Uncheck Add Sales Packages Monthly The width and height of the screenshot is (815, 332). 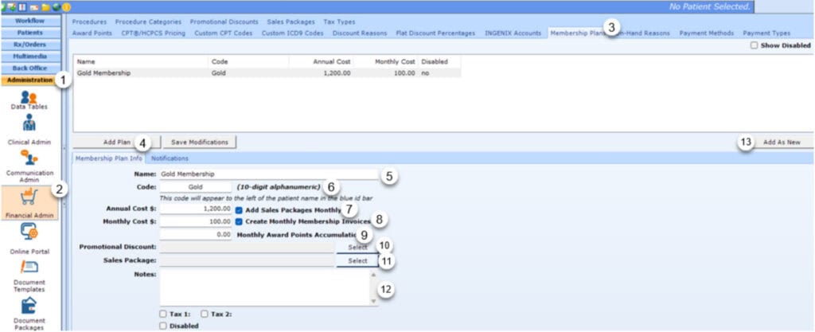(x=240, y=209)
